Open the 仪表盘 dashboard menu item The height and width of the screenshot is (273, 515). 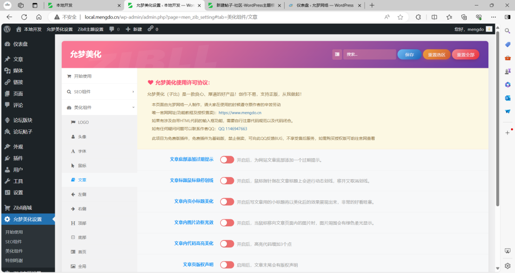[21, 44]
